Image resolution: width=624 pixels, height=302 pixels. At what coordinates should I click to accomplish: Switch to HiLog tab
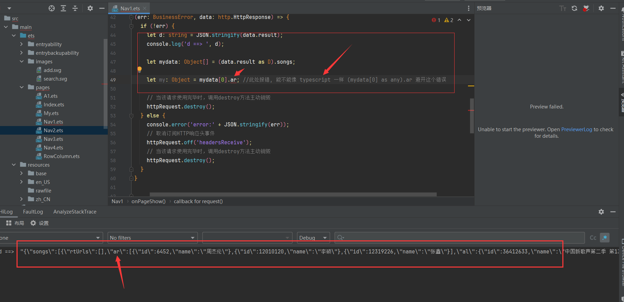pos(6,212)
